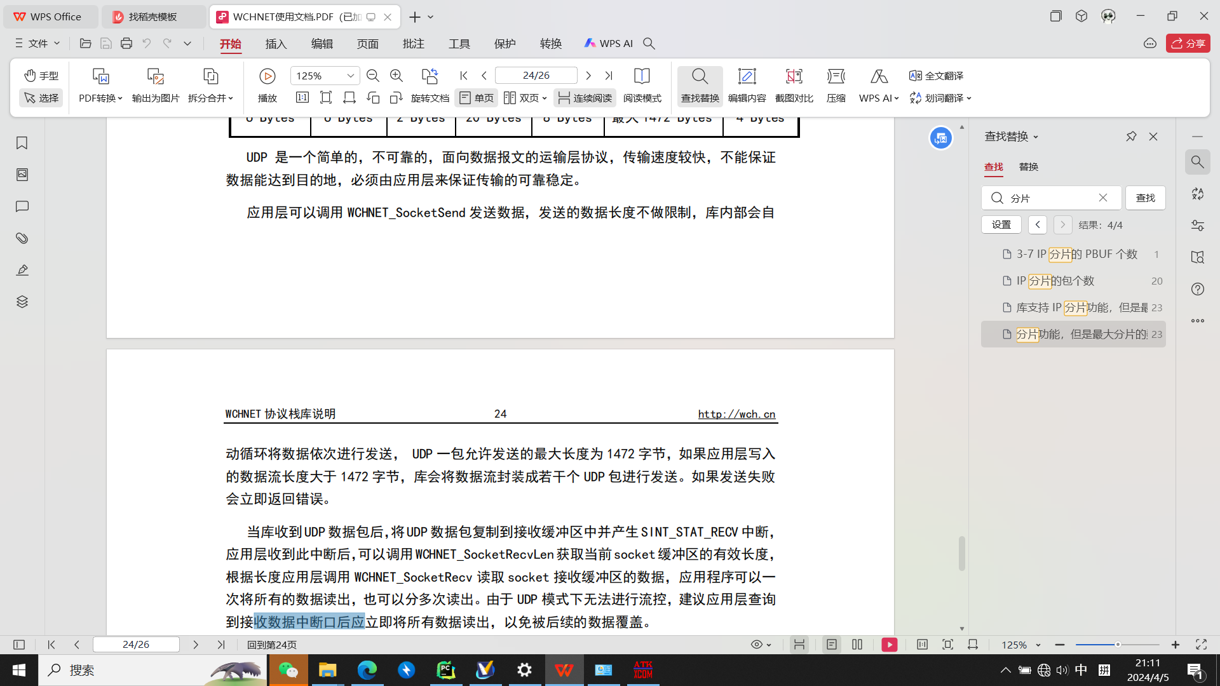Click the WPS AI menu item
The width and height of the screenshot is (1220, 686).
pyautogui.click(x=609, y=43)
